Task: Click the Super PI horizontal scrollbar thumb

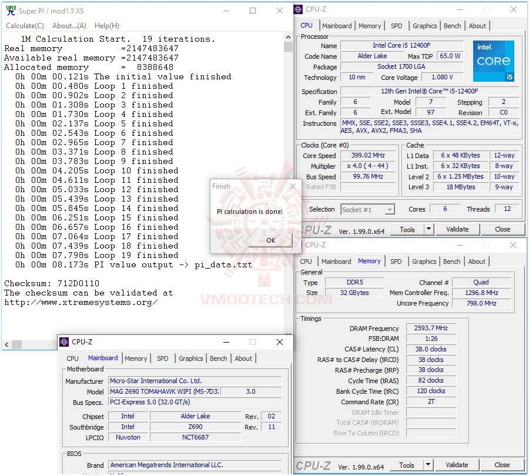Action: click(x=16, y=344)
